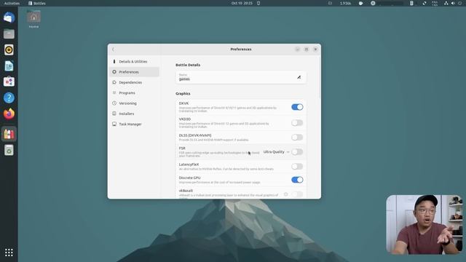Open Details & Utilities section
466x262 pixels.
coord(134,61)
